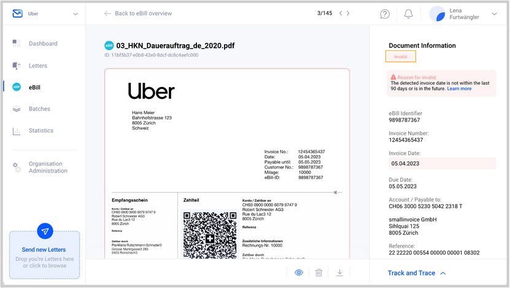Go back to eBill overview

tap(138, 13)
